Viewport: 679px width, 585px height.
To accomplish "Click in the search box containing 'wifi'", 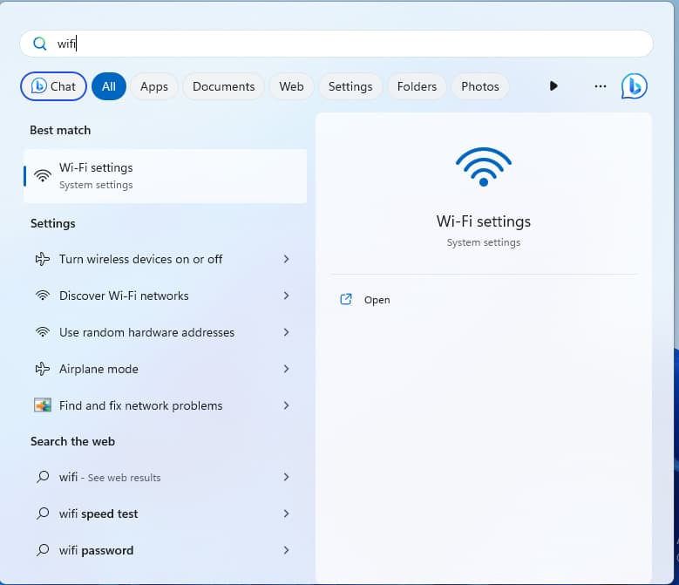I will click(336, 44).
